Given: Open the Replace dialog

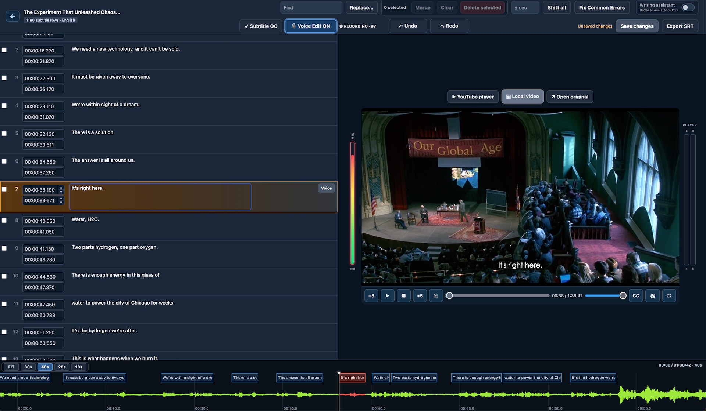Looking at the screenshot, I should tap(361, 8).
